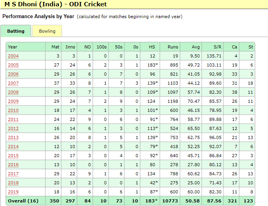The height and width of the screenshot is (206, 268).
Task: Select the 96.05 strike rate in 2013 row
Action: coord(215,137)
